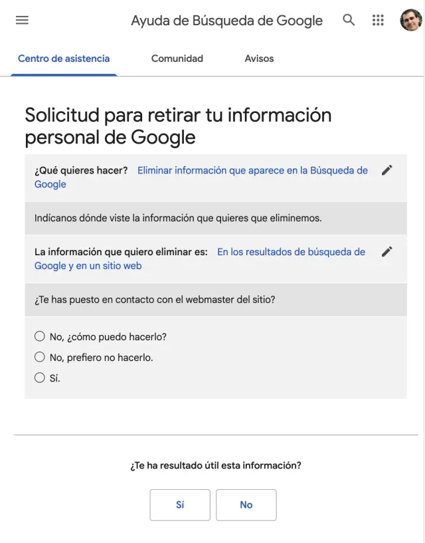The width and height of the screenshot is (425, 543).
Task: Click the search magnifier icon
Action: click(x=349, y=20)
